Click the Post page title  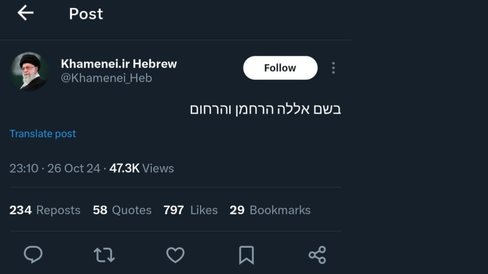(86, 13)
